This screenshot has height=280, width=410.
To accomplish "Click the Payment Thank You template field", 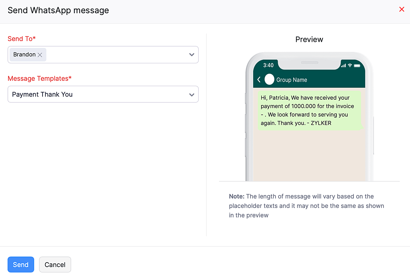I will coord(103,94).
